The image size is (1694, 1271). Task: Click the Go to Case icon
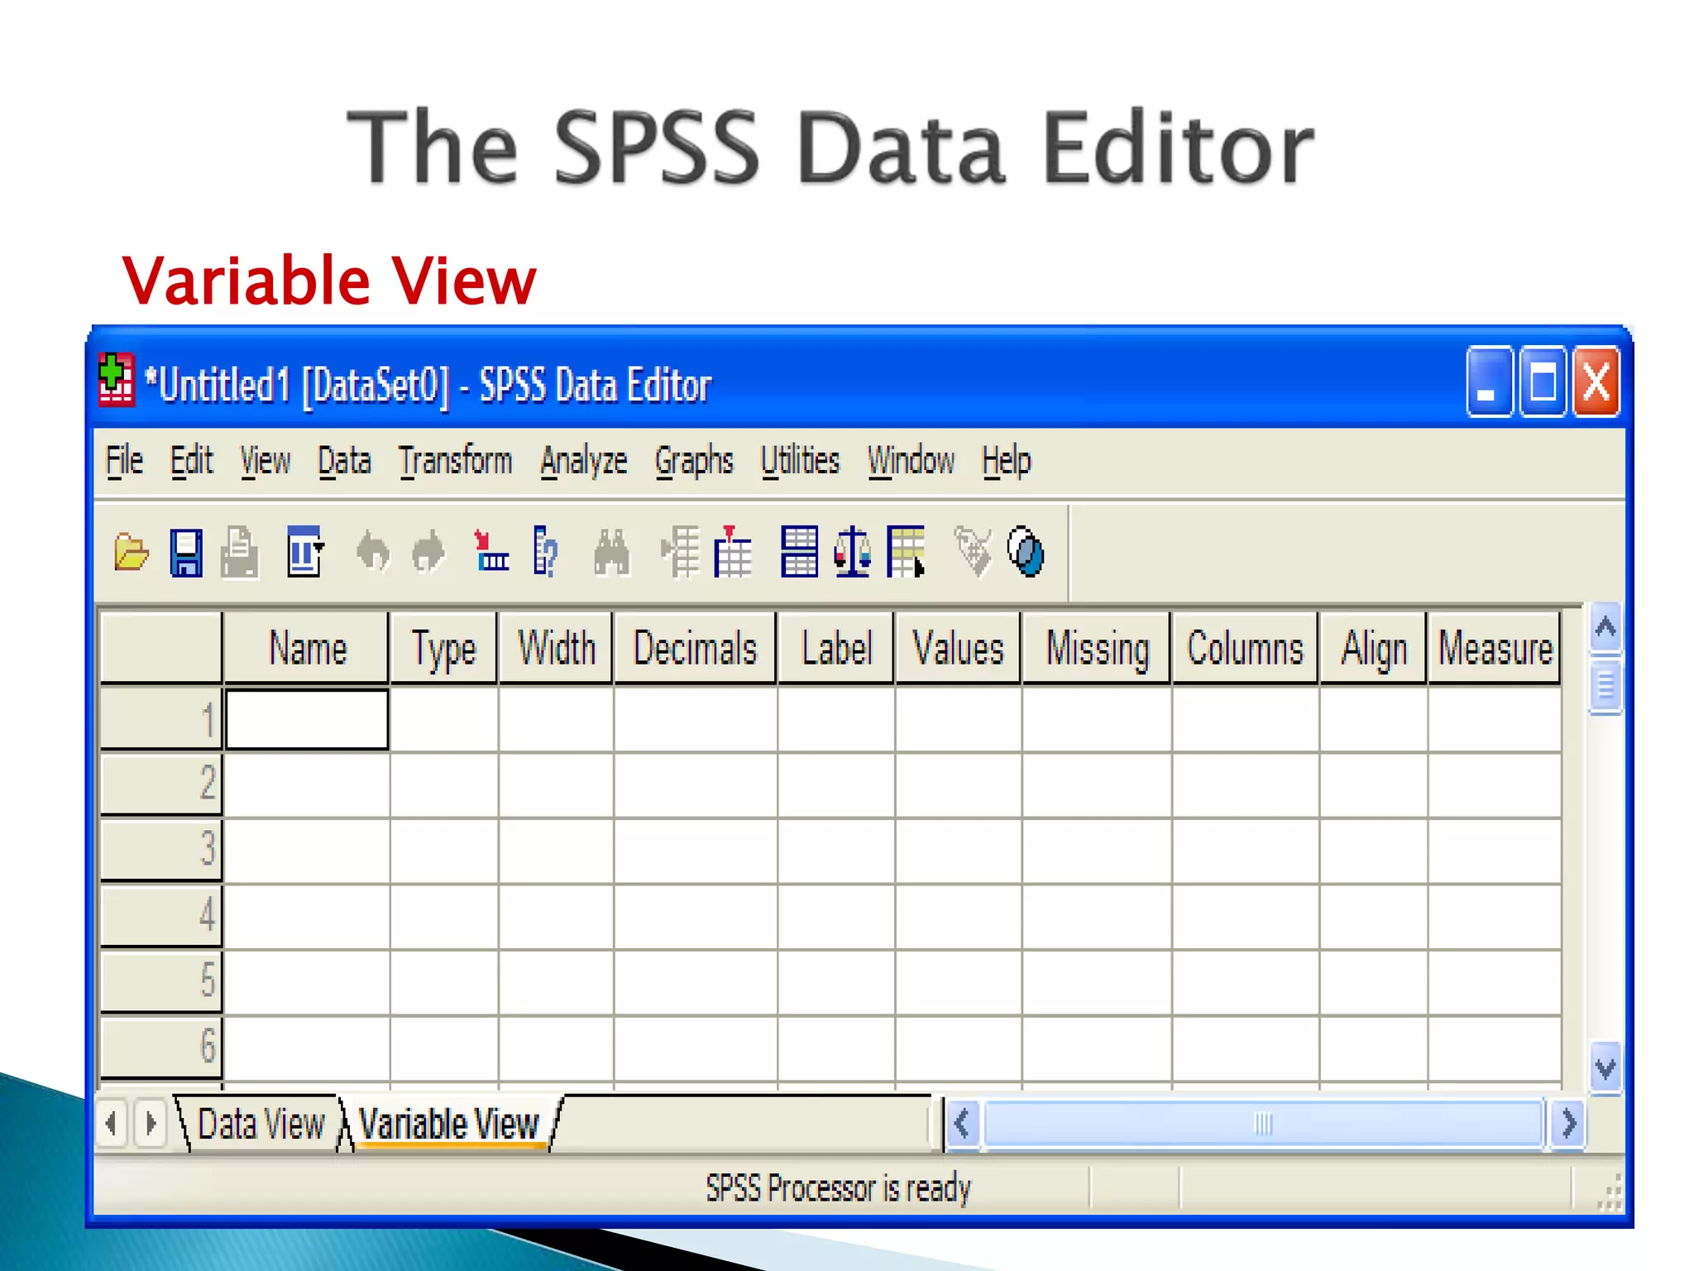click(491, 551)
